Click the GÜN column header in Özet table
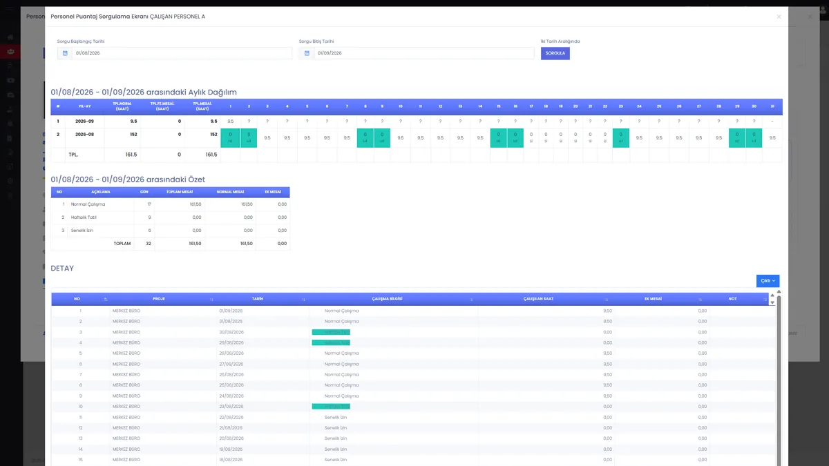The height and width of the screenshot is (466, 829). [x=144, y=192]
